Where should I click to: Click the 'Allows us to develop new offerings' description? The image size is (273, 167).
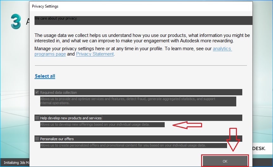(x=95, y=124)
